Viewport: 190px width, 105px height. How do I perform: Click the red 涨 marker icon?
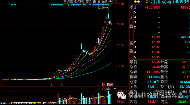tap(111, 85)
